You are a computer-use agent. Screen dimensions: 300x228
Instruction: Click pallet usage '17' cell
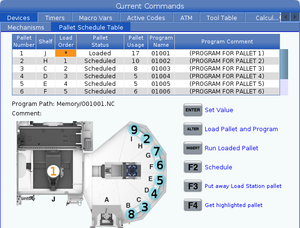[136, 53]
